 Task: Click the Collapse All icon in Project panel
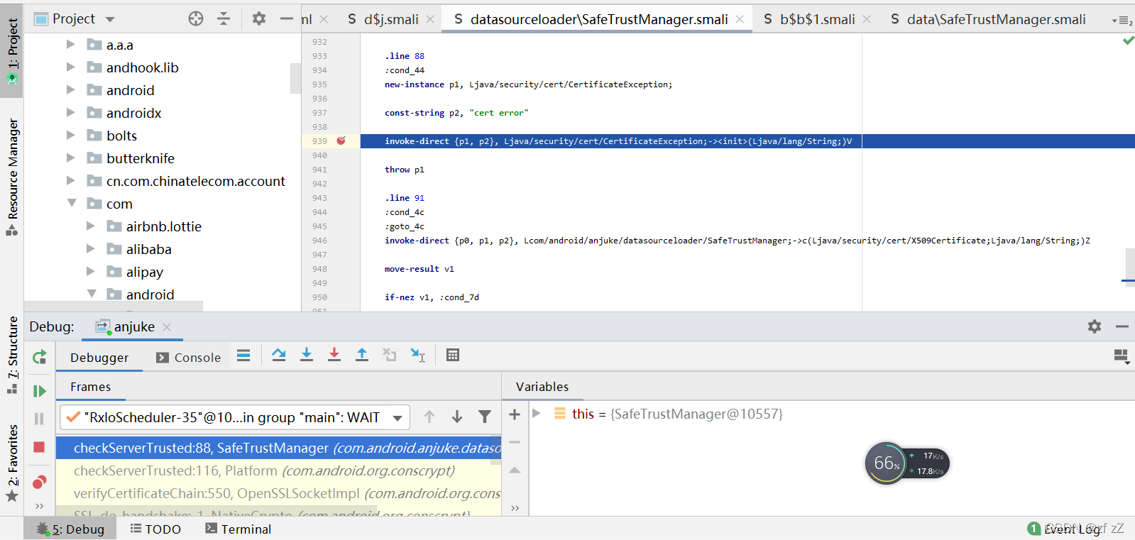(x=224, y=19)
